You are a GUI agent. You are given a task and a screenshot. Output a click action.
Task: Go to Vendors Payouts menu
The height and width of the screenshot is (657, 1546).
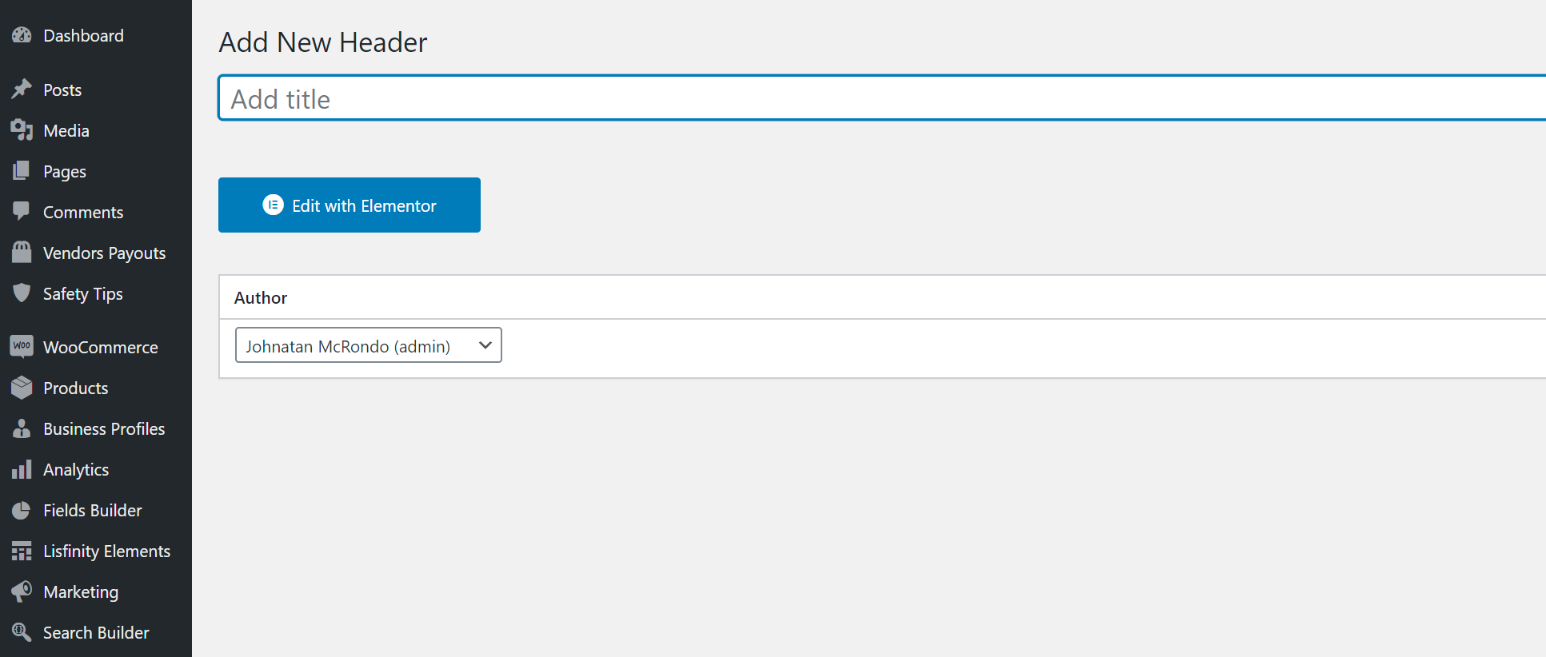point(104,253)
